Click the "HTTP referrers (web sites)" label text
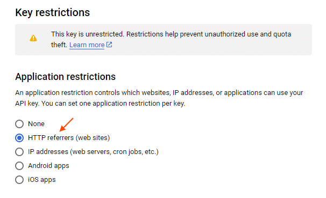 [x=69, y=138]
